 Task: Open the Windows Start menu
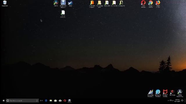[x=3, y=101]
